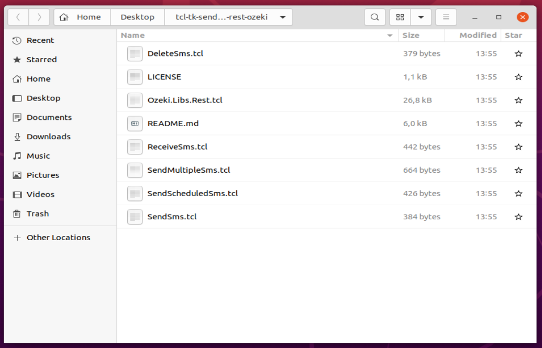
Task: Reverse sorting via the Name column arrow
Action: 390,35
